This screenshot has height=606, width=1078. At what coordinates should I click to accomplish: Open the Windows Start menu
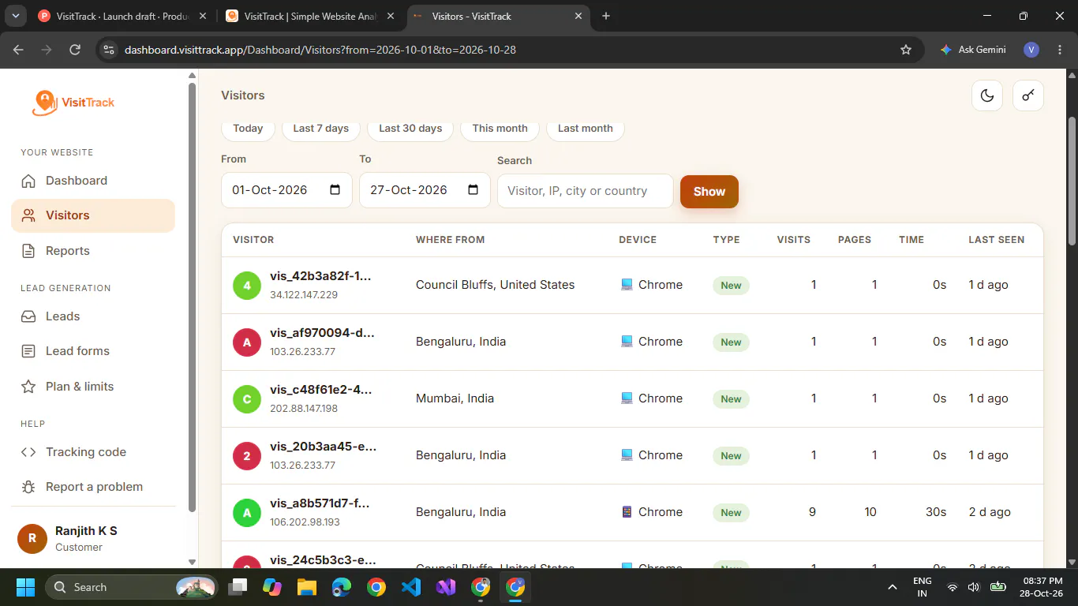click(25, 587)
